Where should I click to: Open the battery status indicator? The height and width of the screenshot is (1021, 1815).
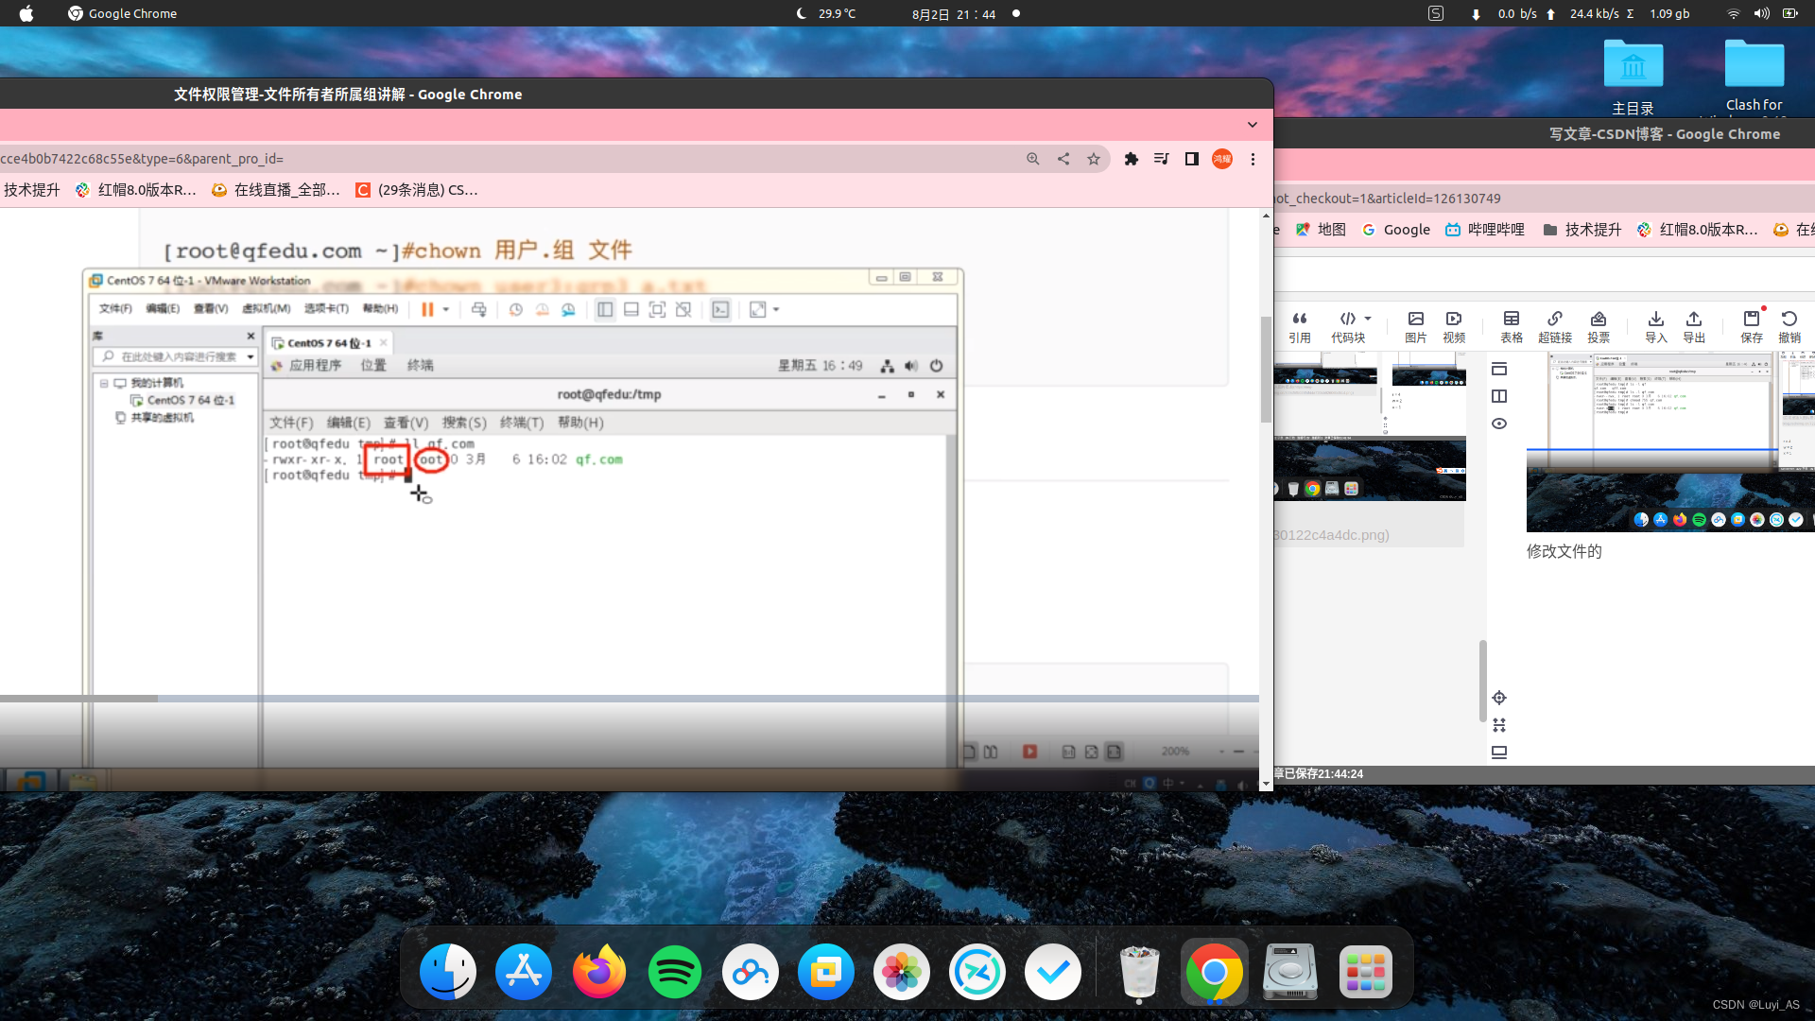pos(1790,13)
